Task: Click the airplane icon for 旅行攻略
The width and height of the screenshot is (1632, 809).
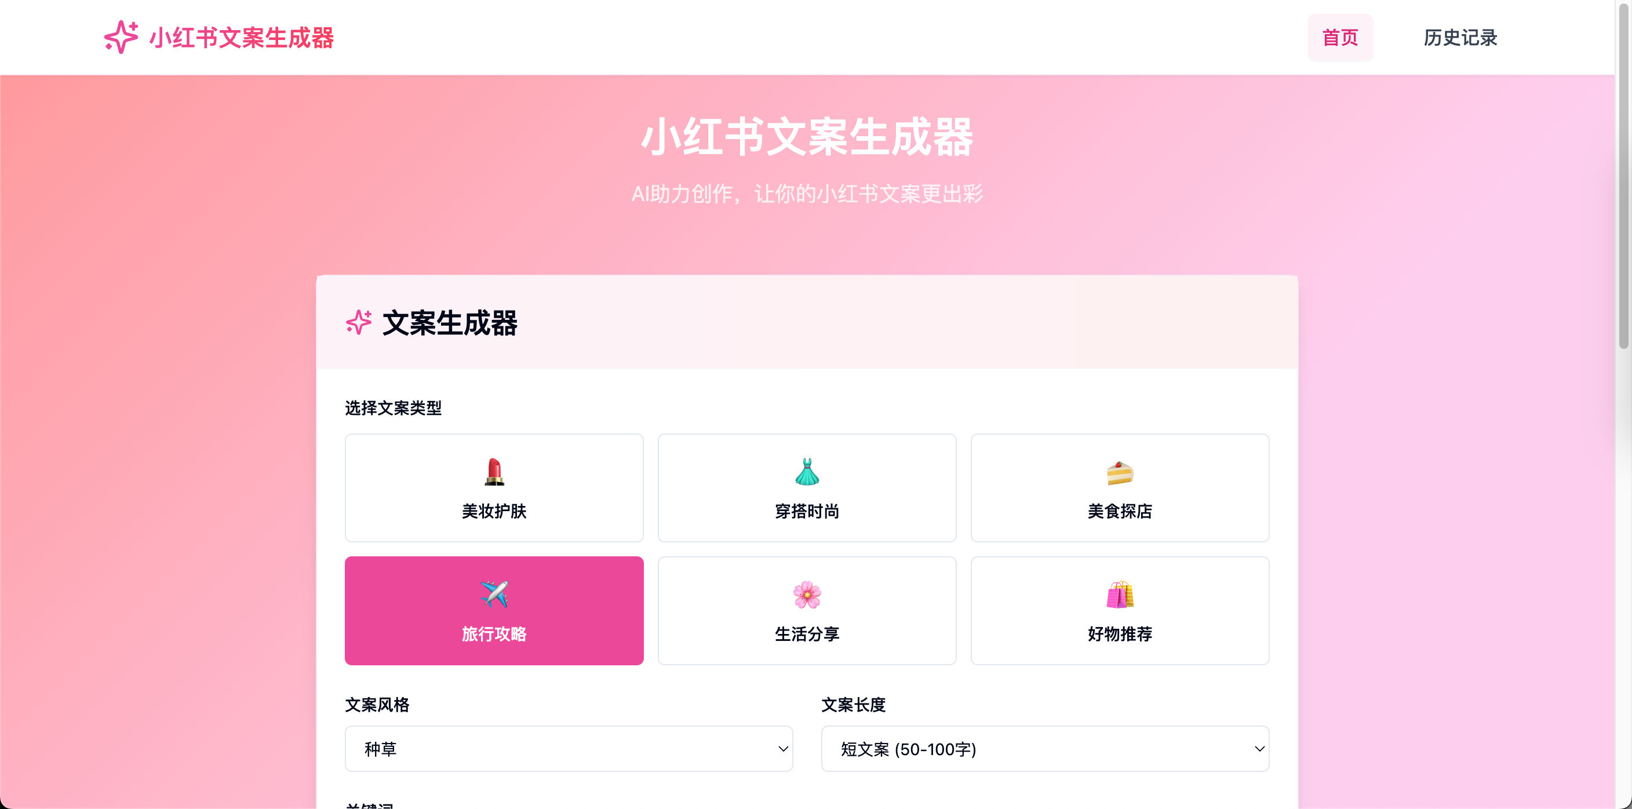Action: pos(494,595)
